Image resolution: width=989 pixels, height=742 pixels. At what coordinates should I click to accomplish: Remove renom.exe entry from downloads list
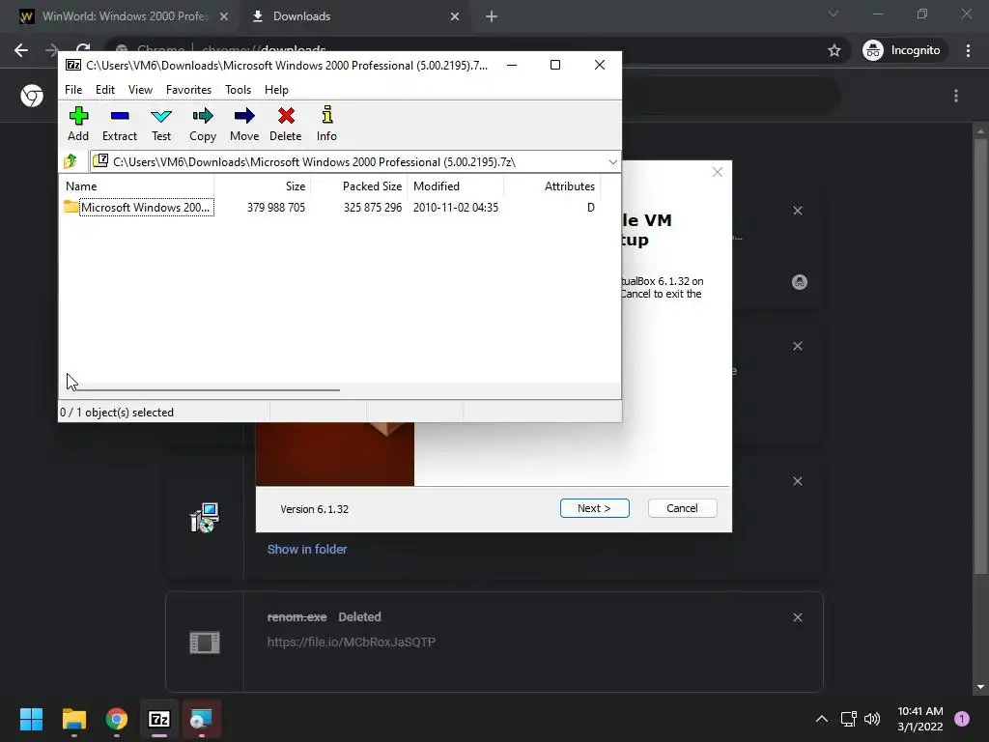tap(797, 617)
